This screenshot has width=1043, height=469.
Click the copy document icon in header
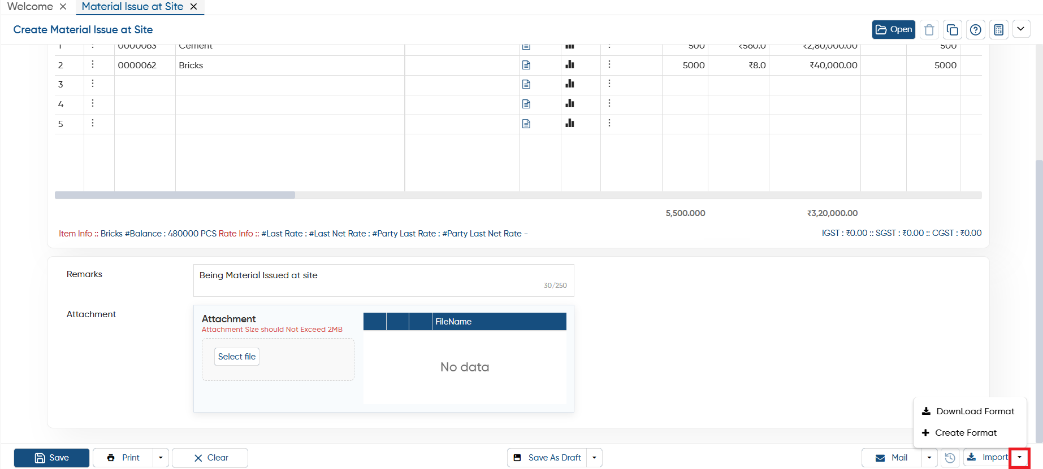952,29
